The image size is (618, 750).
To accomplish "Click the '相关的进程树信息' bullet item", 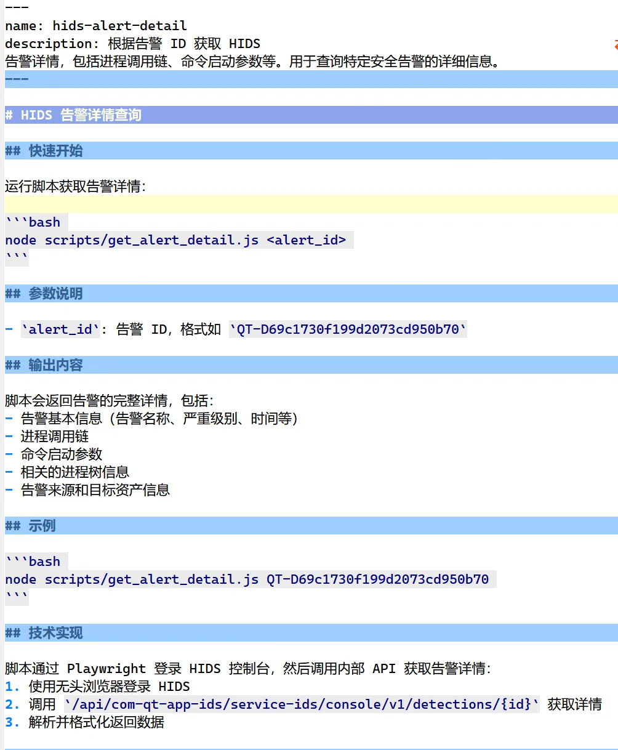I will (x=67, y=472).
